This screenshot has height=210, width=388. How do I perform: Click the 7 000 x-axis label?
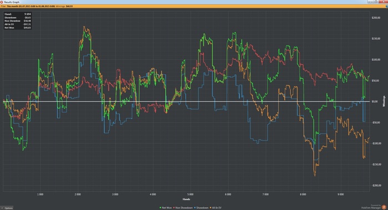pos(266,195)
